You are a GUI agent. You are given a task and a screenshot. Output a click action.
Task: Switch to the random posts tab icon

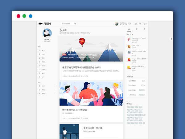click(x=144, y=29)
